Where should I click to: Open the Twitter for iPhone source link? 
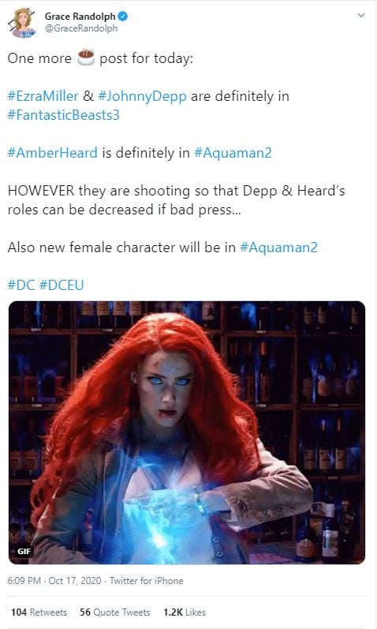coord(146,580)
